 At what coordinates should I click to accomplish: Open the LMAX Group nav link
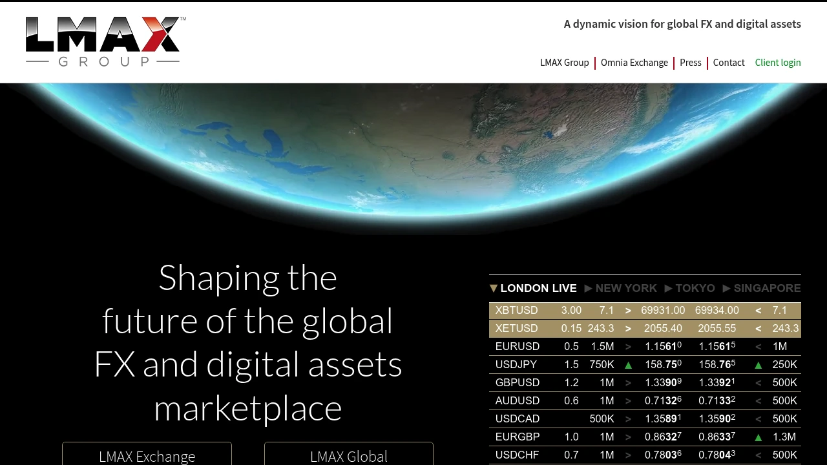[565, 63]
